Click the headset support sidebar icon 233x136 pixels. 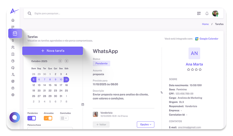coord(13,68)
